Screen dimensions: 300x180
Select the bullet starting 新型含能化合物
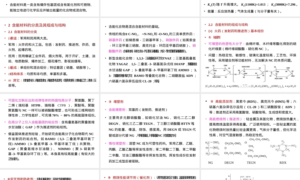153,70
